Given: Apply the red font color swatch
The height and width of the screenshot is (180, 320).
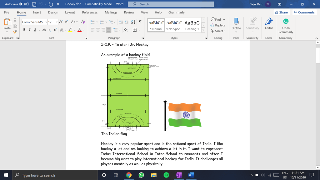Looking at the screenshot, I should click(79, 30).
